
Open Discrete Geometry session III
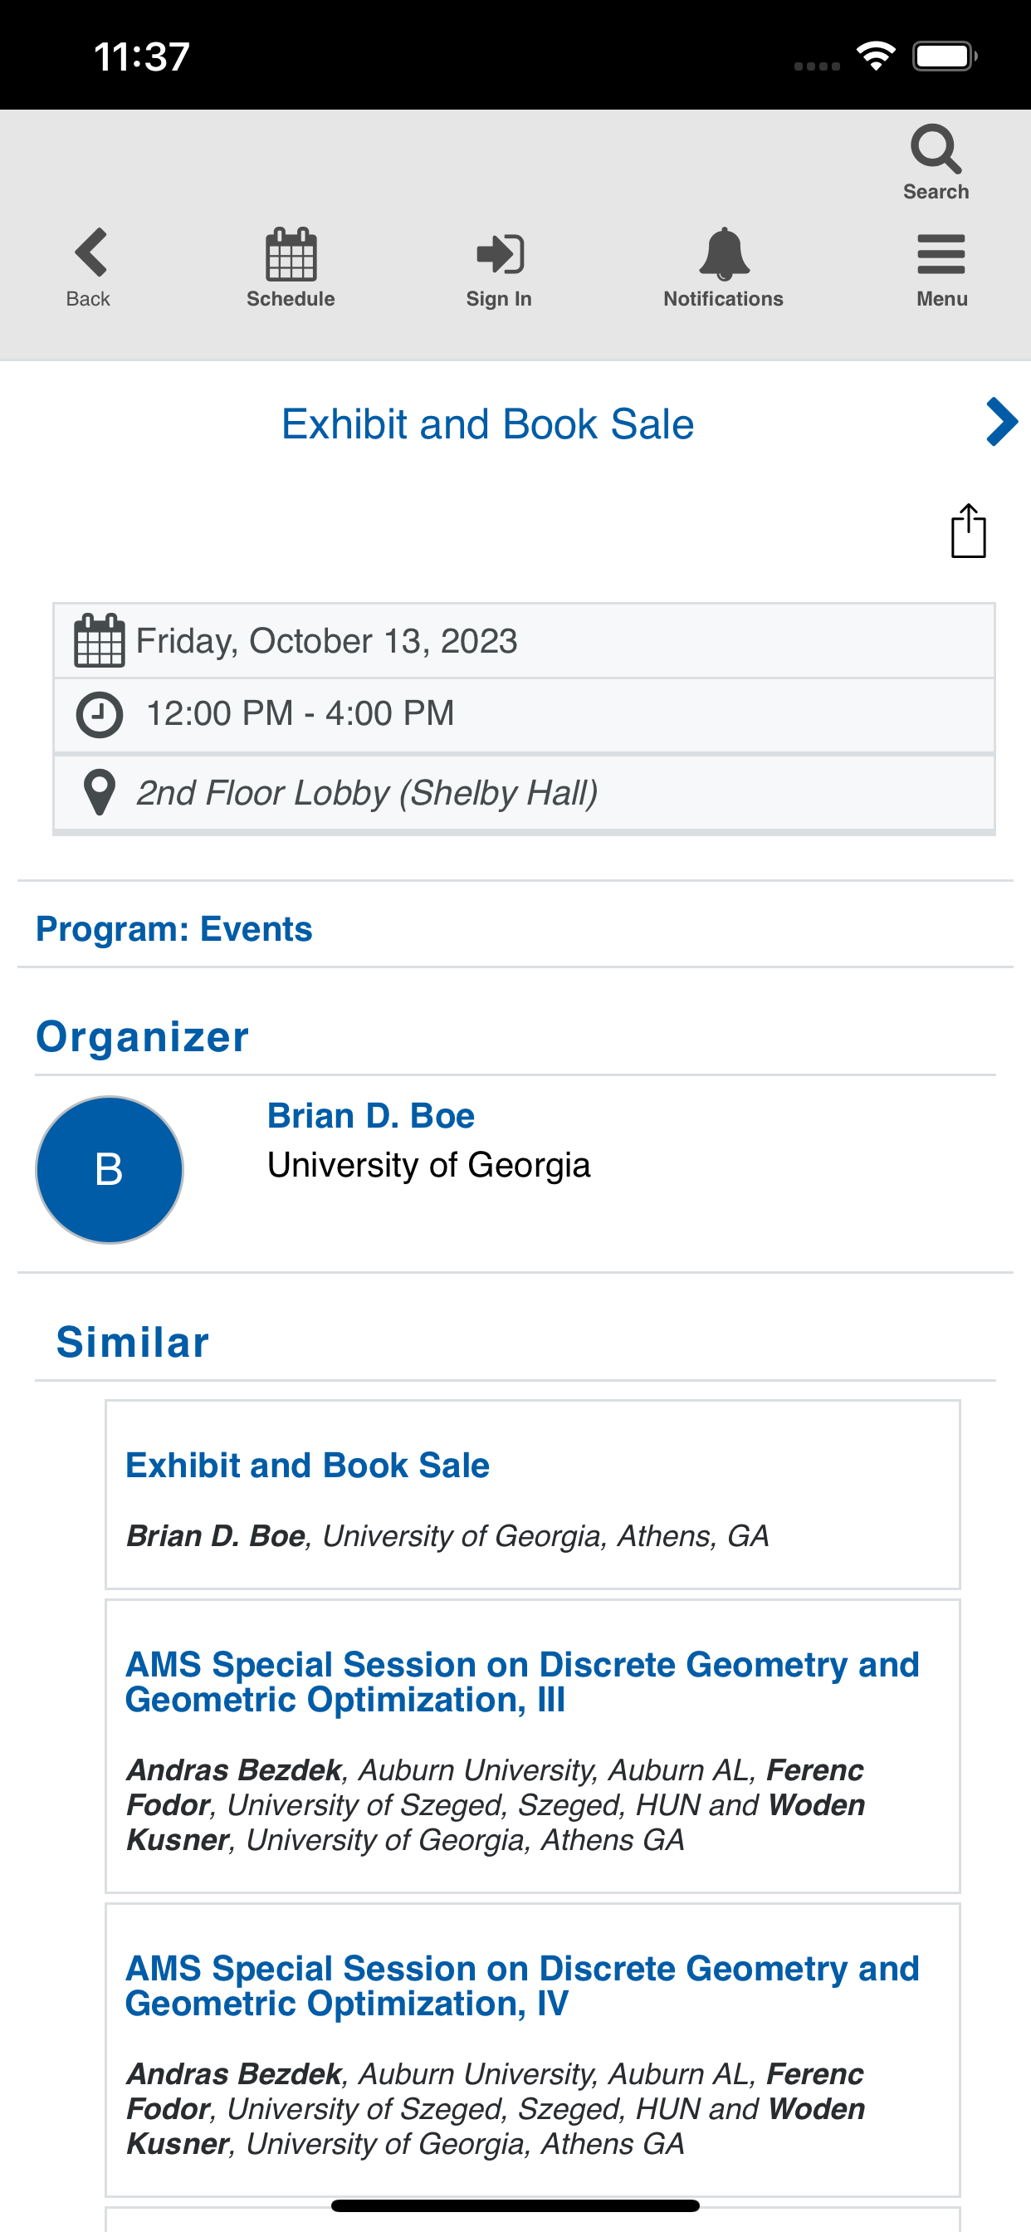point(521,1681)
